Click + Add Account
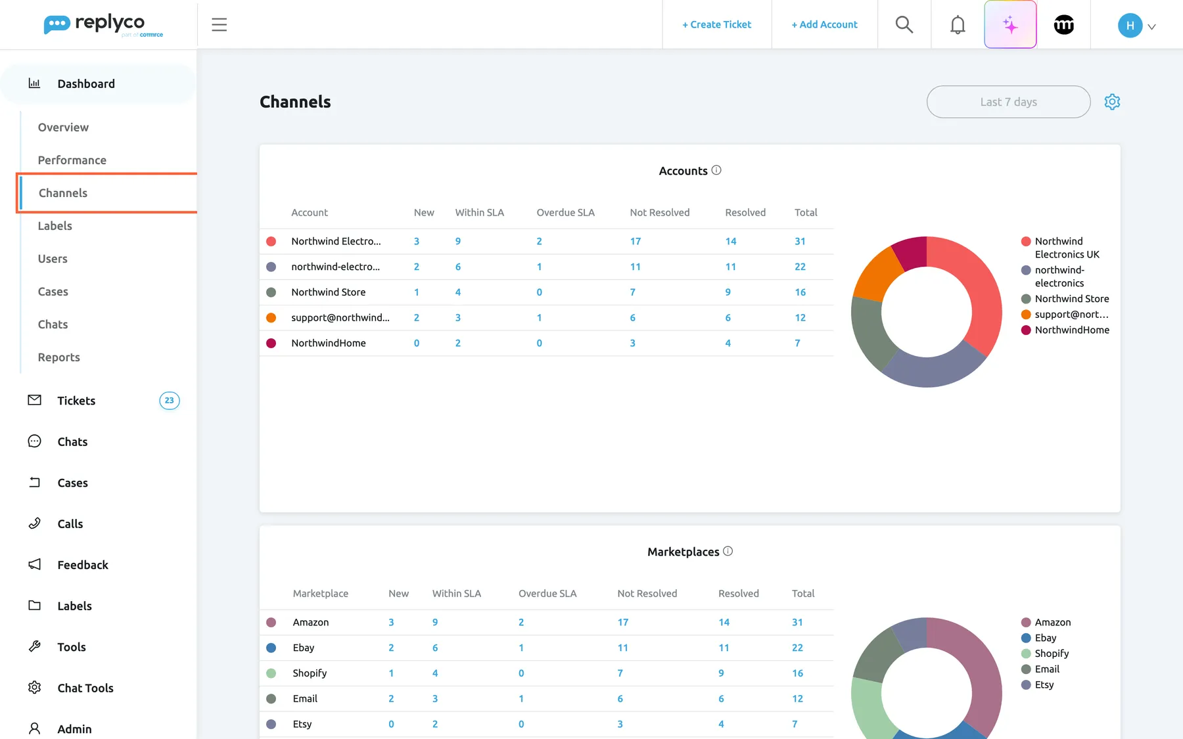The width and height of the screenshot is (1183, 739). point(824,24)
